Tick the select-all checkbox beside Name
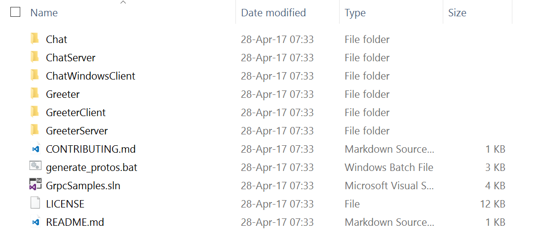The height and width of the screenshot is (250, 540). click(x=15, y=12)
